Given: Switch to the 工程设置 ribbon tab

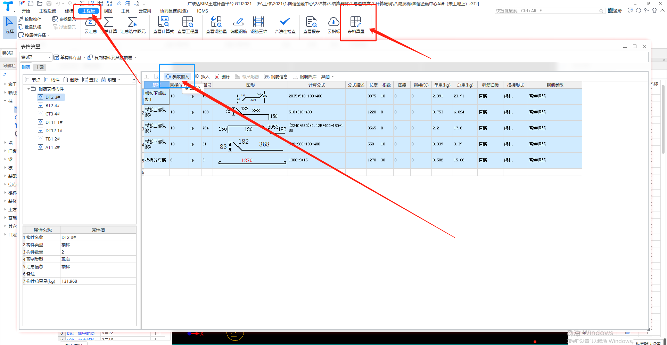Looking at the screenshot, I should pyautogui.click(x=48, y=11).
